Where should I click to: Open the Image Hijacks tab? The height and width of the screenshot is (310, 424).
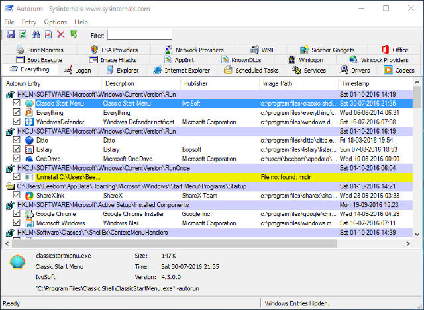click(x=113, y=60)
